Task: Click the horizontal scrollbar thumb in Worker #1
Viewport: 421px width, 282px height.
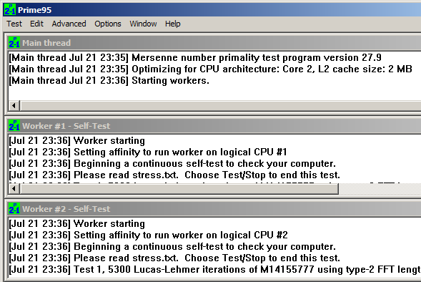Action: click(179, 189)
